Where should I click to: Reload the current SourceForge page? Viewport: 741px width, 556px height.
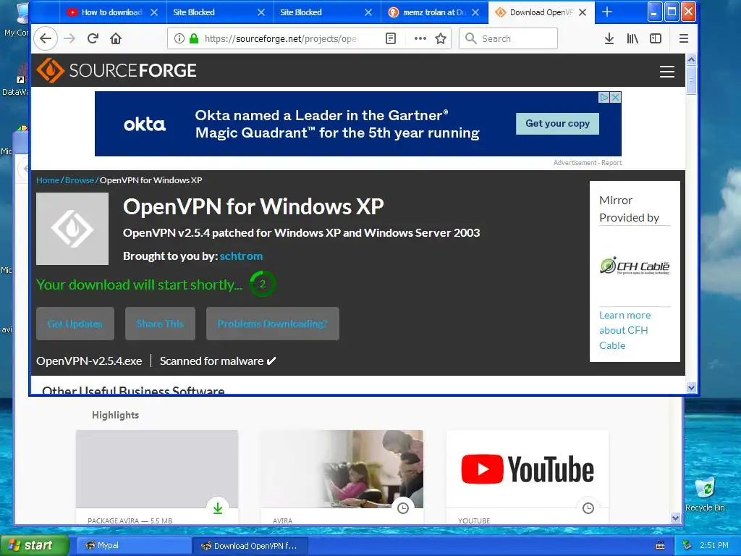[x=93, y=38]
